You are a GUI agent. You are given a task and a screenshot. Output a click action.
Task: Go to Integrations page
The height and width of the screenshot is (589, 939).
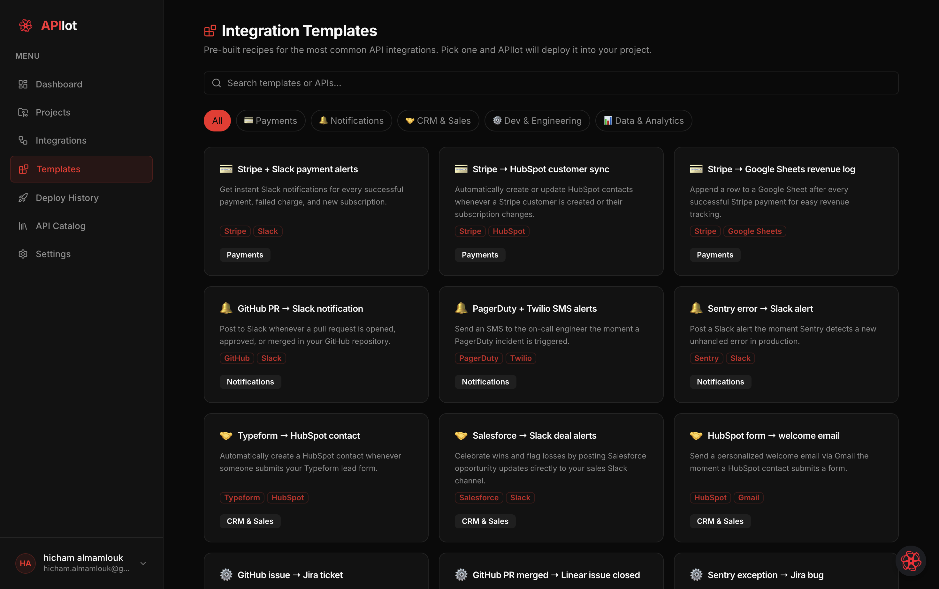(x=81, y=140)
